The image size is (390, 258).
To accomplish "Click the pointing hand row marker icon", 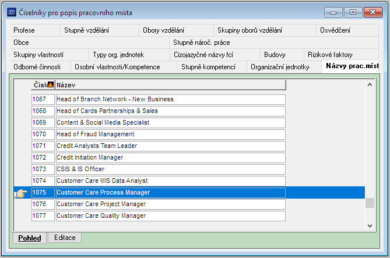I will point(21,193).
